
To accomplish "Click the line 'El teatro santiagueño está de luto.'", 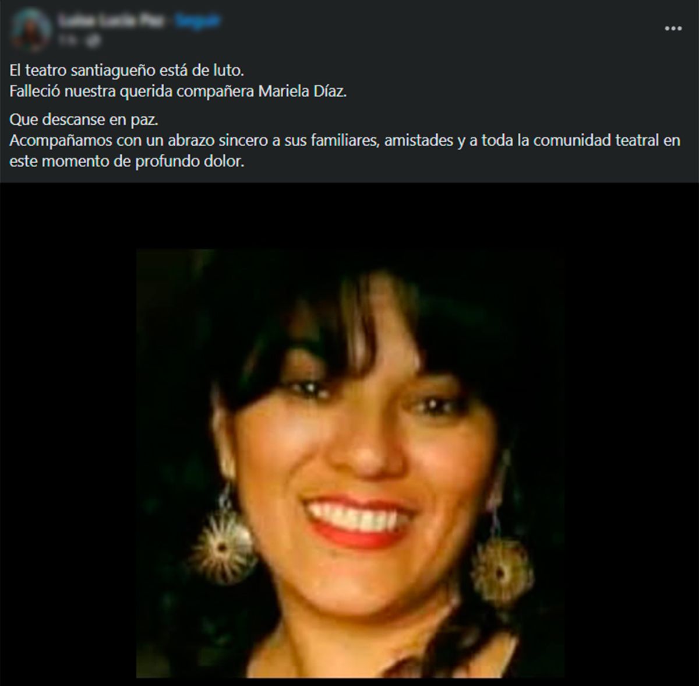I will click(126, 71).
